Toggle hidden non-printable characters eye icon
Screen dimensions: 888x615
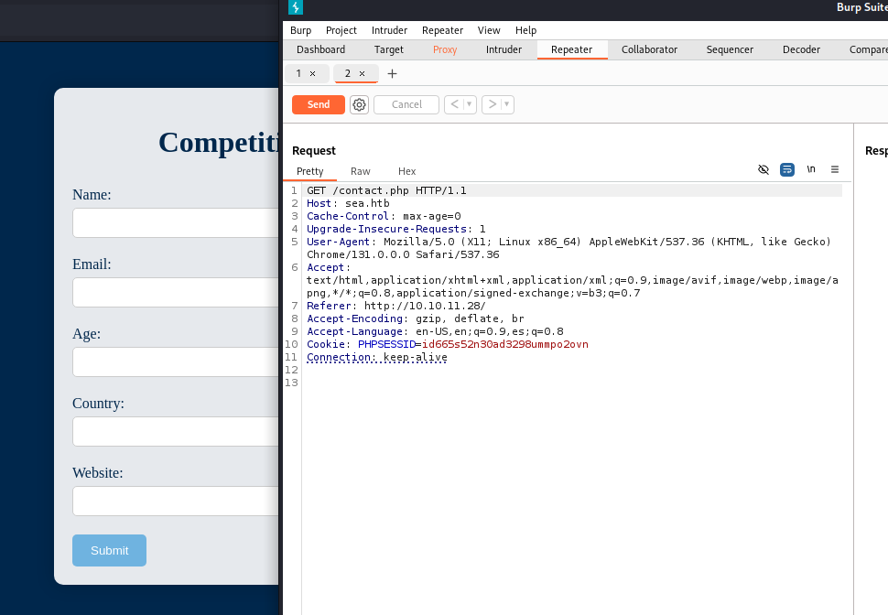tap(763, 169)
